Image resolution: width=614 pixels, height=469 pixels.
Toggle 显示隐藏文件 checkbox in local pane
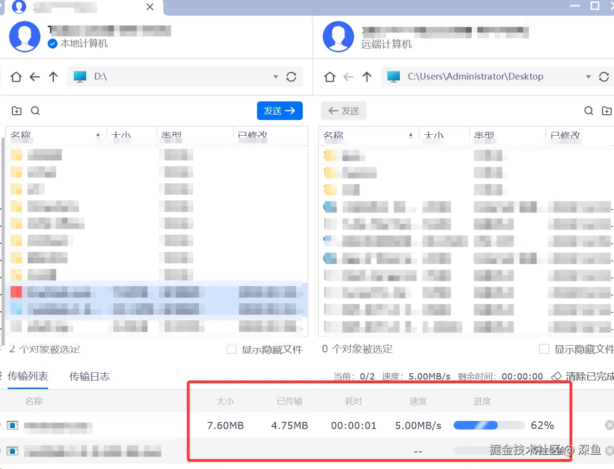click(232, 349)
